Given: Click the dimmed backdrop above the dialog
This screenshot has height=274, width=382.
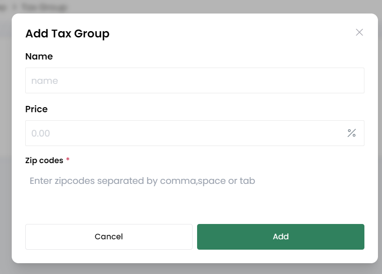Looking at the screenshot, I should tap(219, 6).
